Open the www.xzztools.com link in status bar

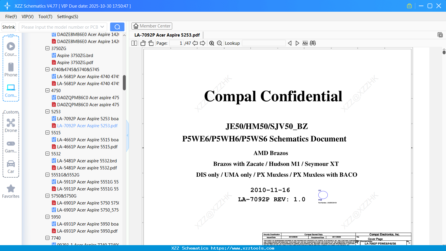point(242,248)
